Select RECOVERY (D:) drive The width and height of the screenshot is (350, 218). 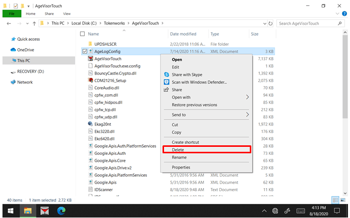click(x=30, y=71)
